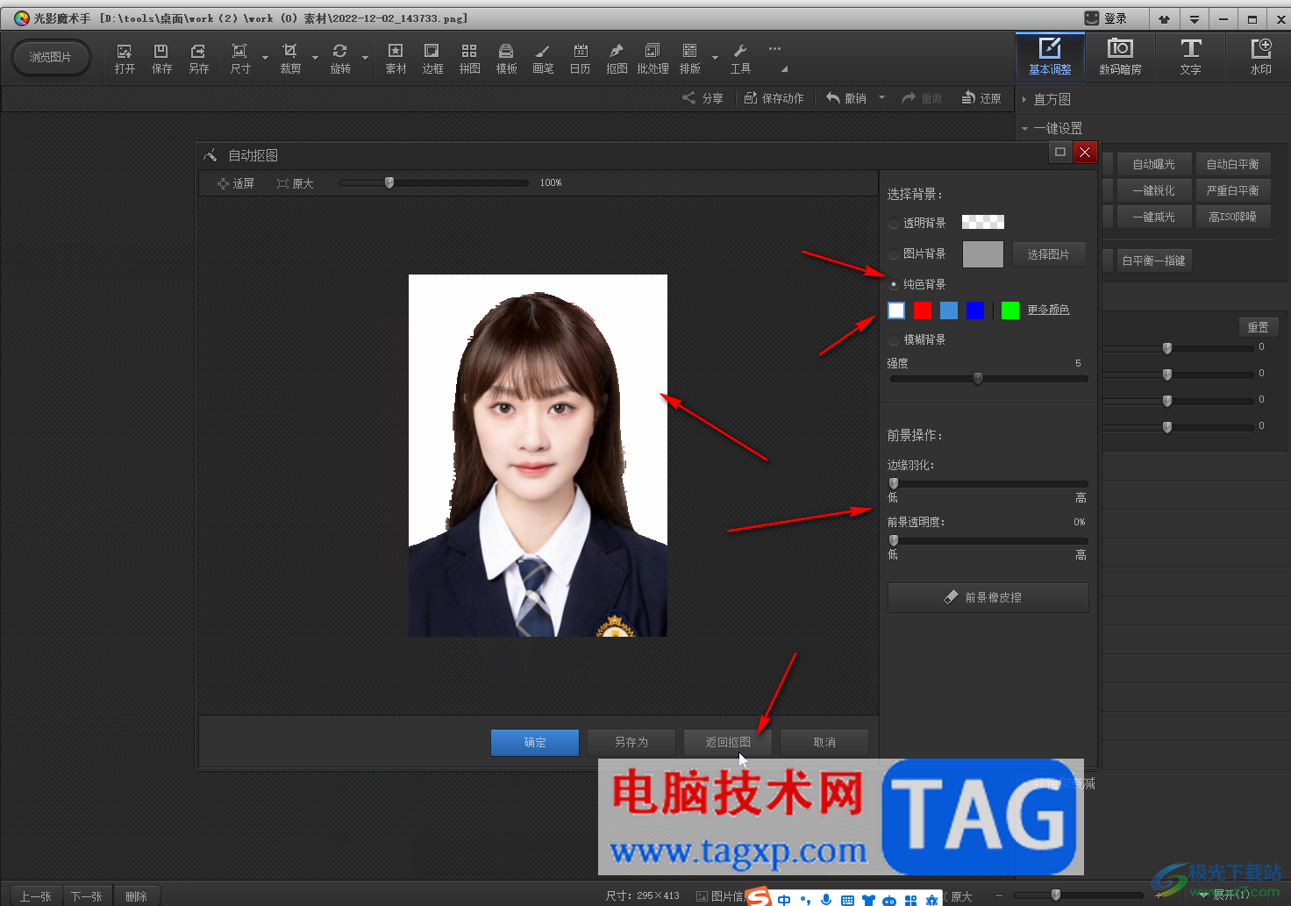Switch to the 文字 text tab
This screenshot has height=906, width=1291.
(x=1190, y=57)
